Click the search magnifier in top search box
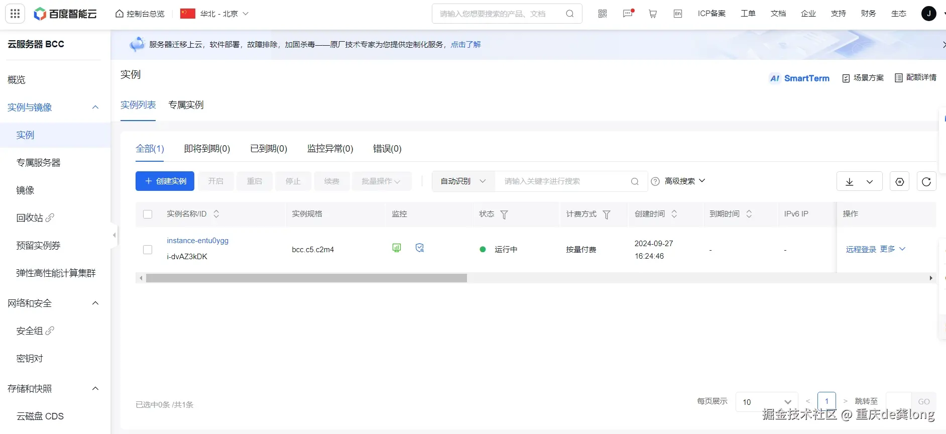946x434 pixels. 570,14
